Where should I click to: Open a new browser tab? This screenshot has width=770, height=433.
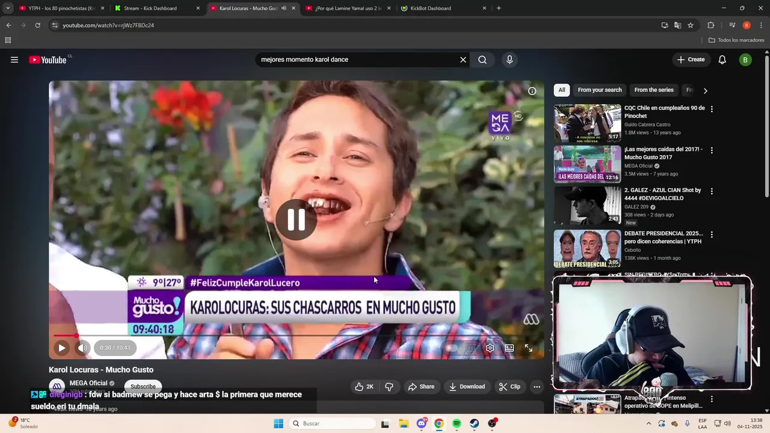[499, 8]
